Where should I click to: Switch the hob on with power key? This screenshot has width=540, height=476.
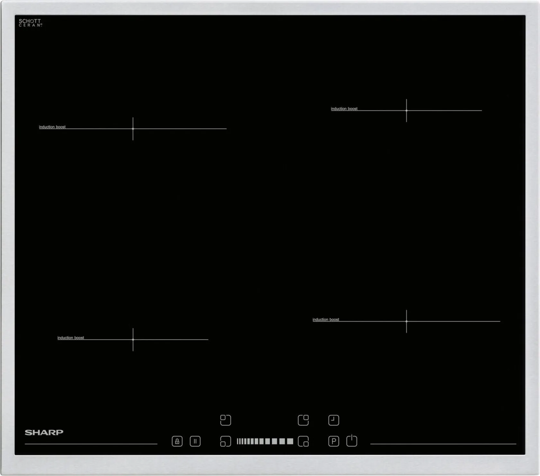pos(352,441)
